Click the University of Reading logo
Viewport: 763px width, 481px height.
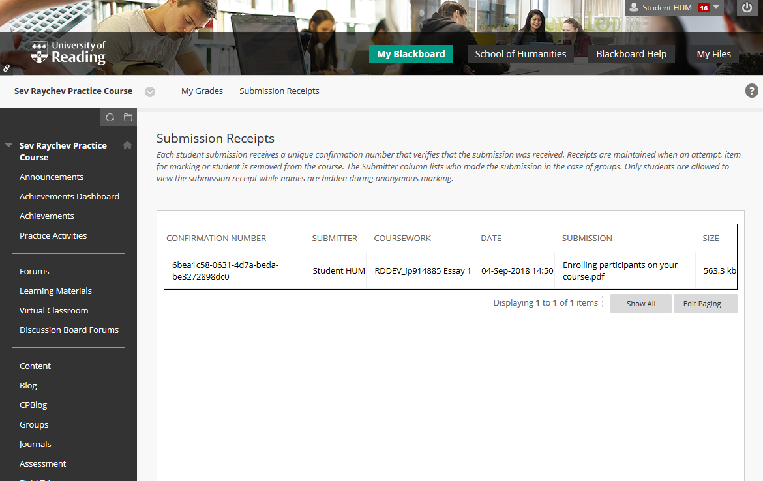pos(68,52)
